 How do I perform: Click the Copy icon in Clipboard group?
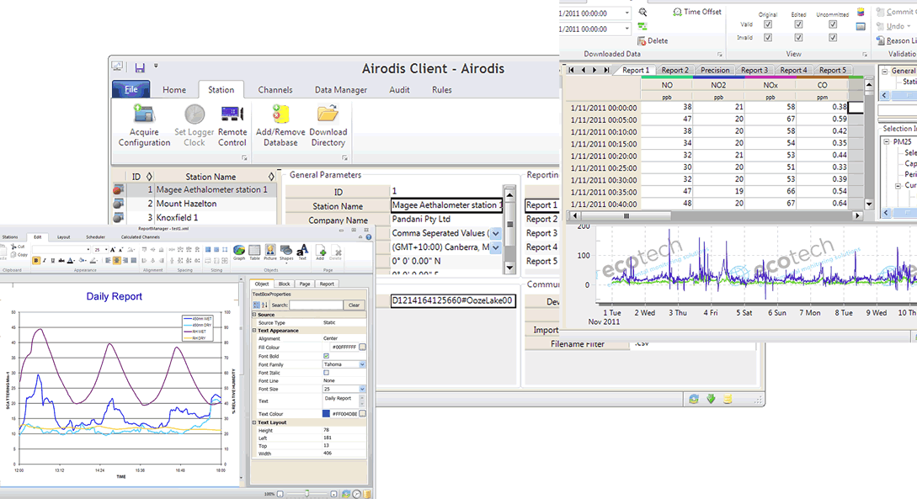[14, 255]
